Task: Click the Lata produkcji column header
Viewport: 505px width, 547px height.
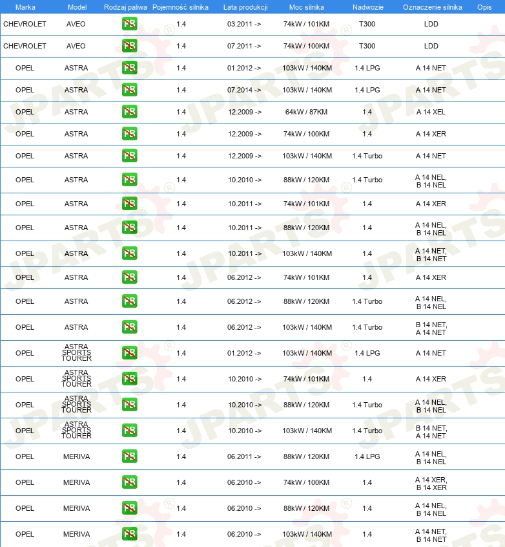Action: pos(245,7)
